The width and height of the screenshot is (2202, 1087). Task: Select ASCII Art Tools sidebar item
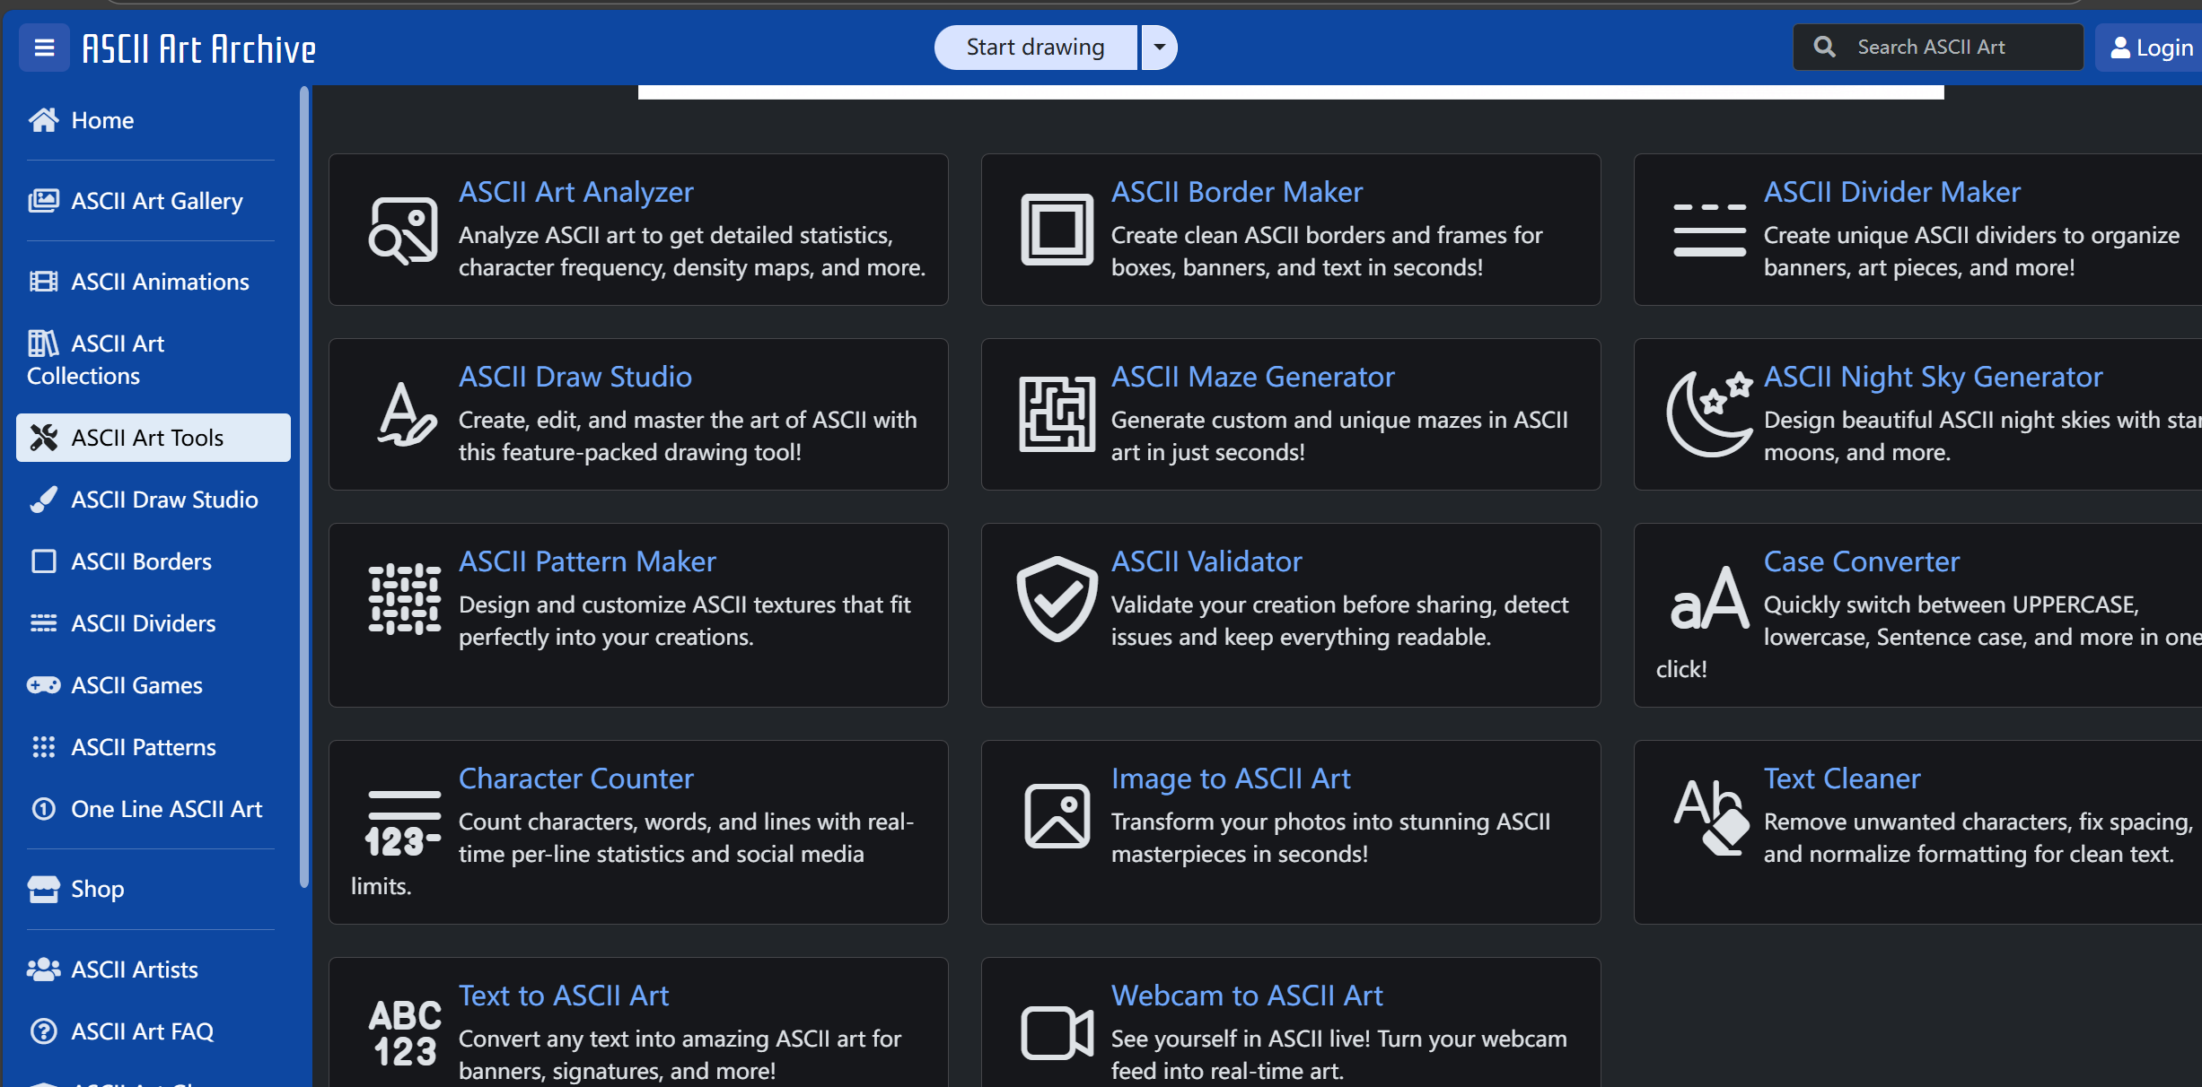point(154,438)
